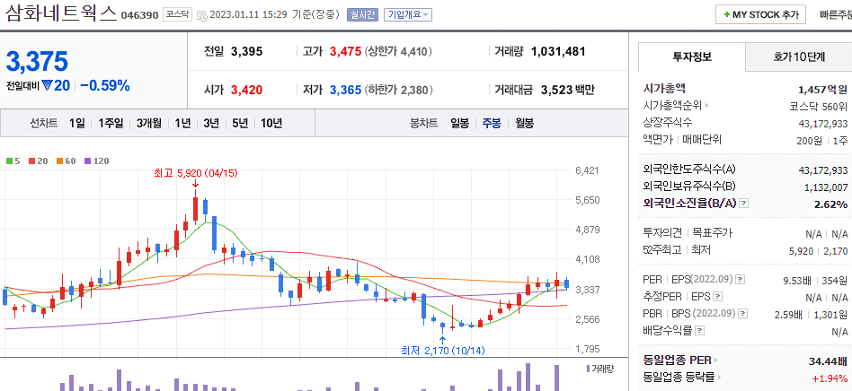Image resolution: width=852 pixels, height=391 pixels.
Task: Click the 코스닥 560위 ranking value
Action: tap(819, 106)
